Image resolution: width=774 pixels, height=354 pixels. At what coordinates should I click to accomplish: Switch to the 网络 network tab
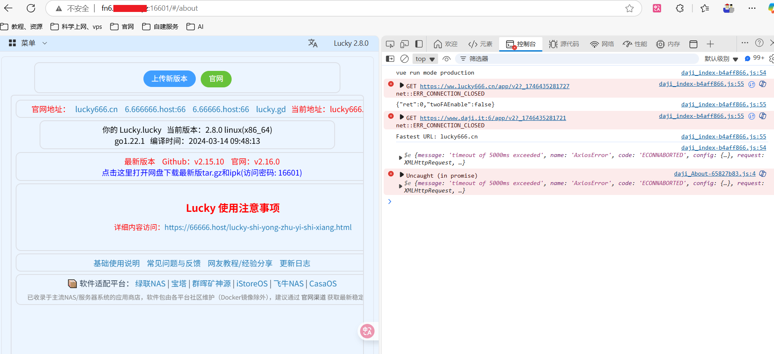coord(602,44)
